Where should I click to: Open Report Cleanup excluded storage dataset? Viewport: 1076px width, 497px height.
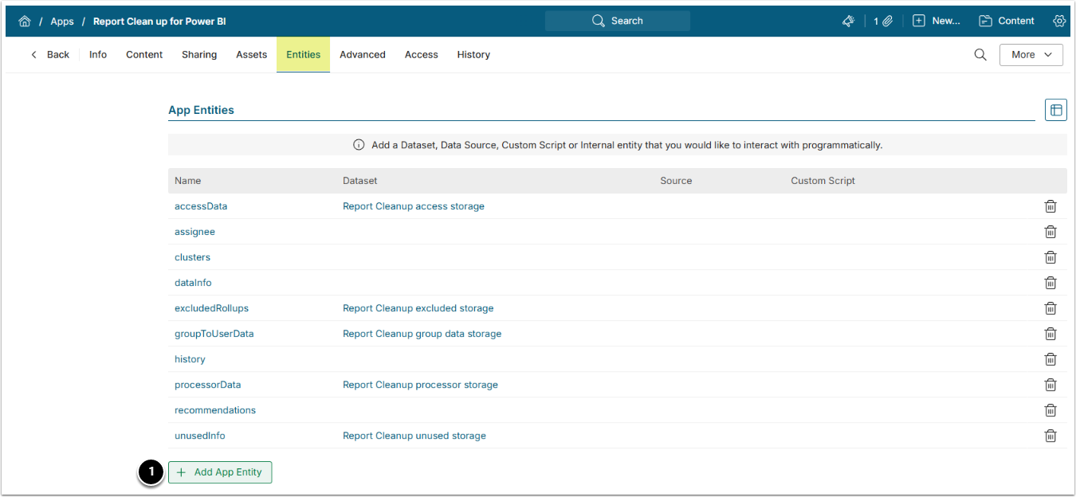point(418,308)
